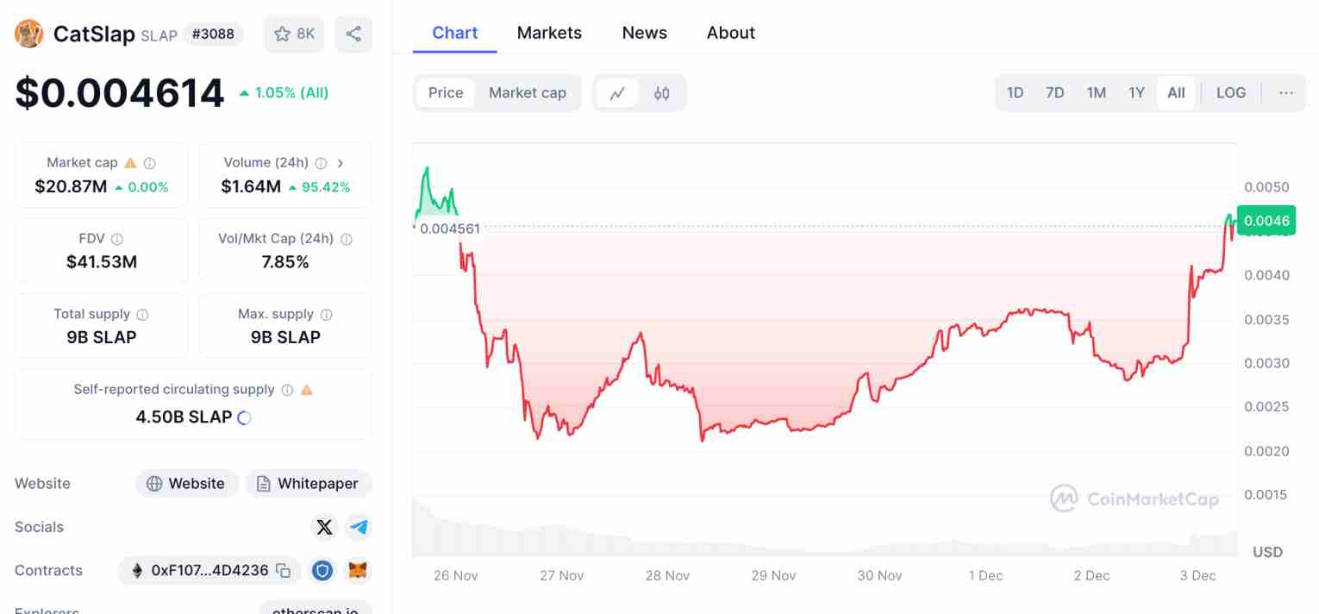Screen dimensions: 1319x614
Task: Switch to line chart view
Action: [x=617, y=93]
